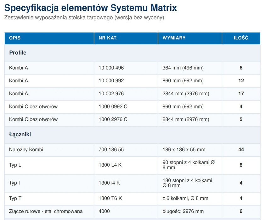Select the Kombi A 10 000 992 row
Viewport: 265px width, 220px height.
coord(132,81)
